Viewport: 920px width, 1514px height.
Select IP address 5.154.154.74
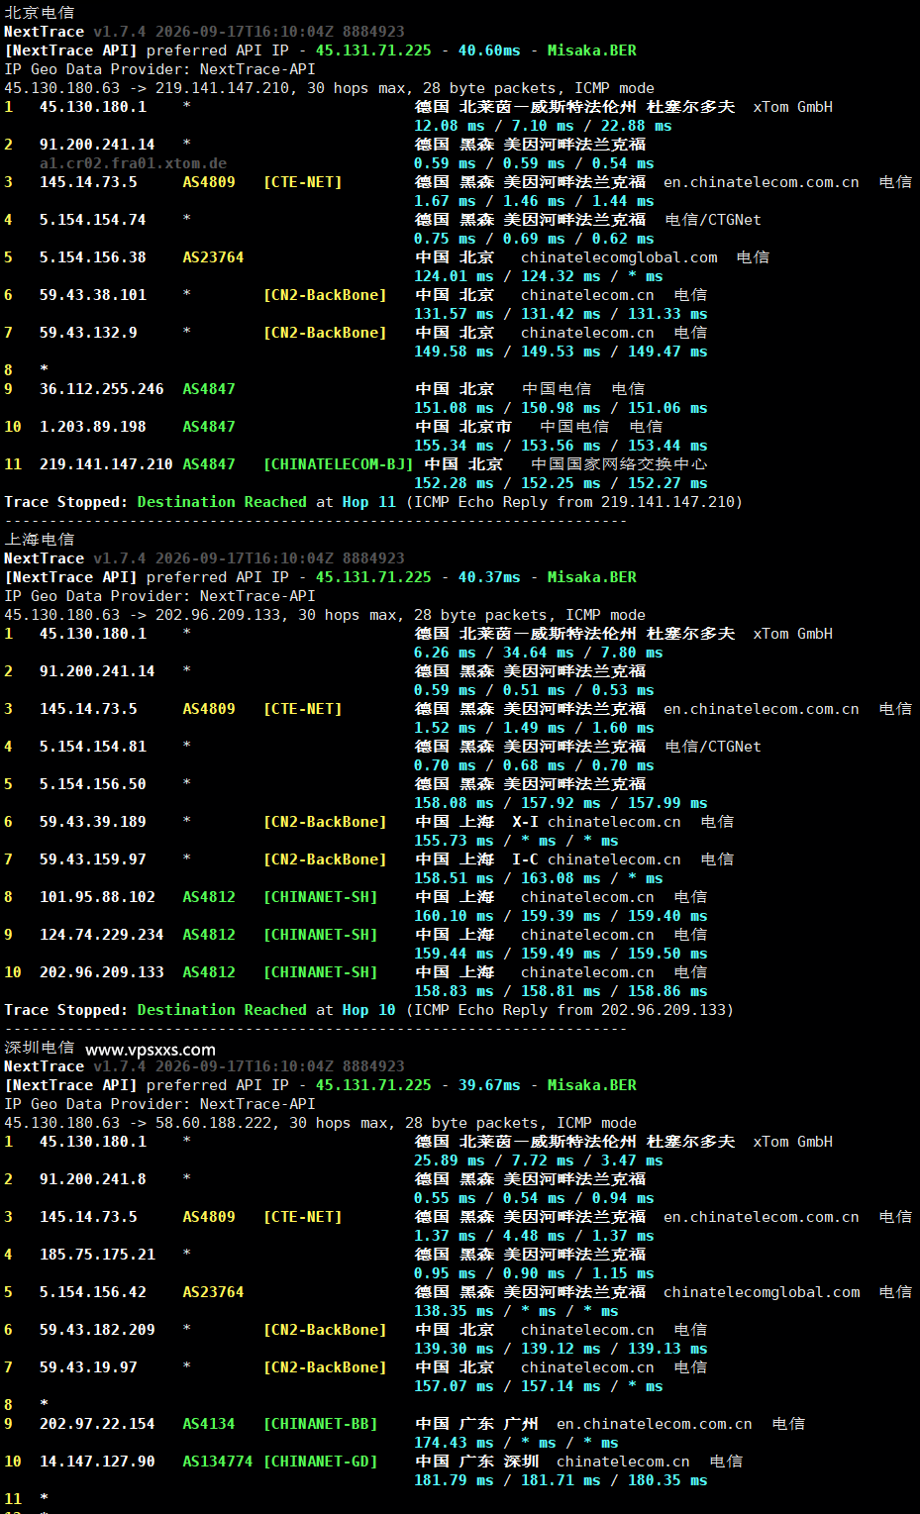[x=93, y=220]
